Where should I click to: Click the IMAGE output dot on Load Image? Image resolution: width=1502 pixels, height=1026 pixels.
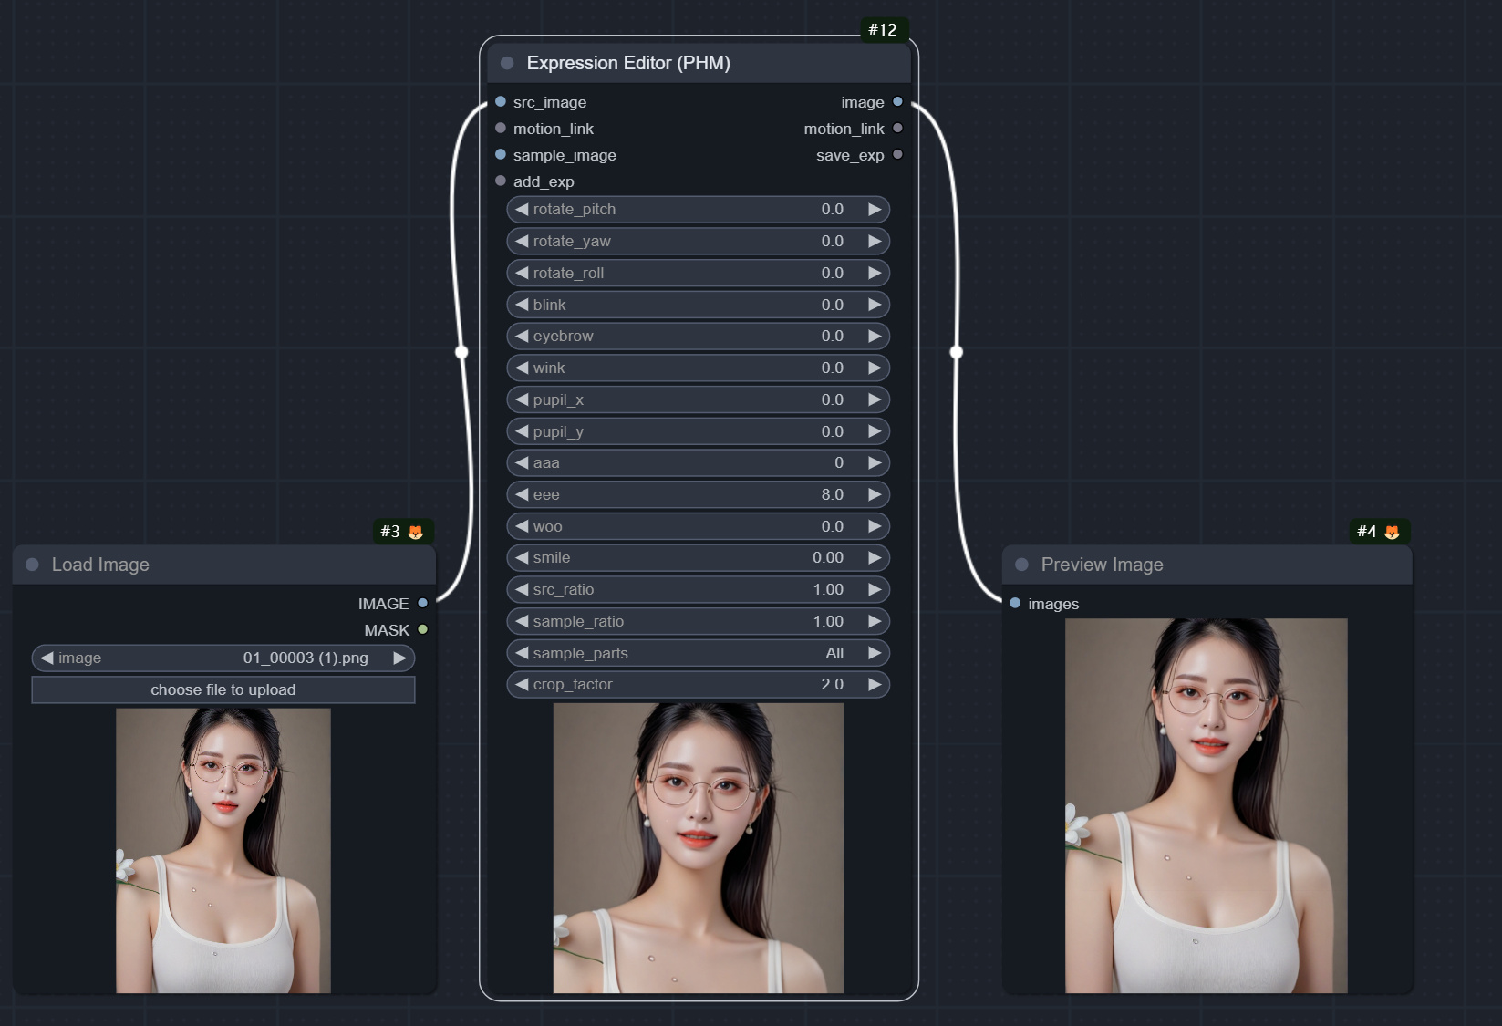click(x=422, y=603)
